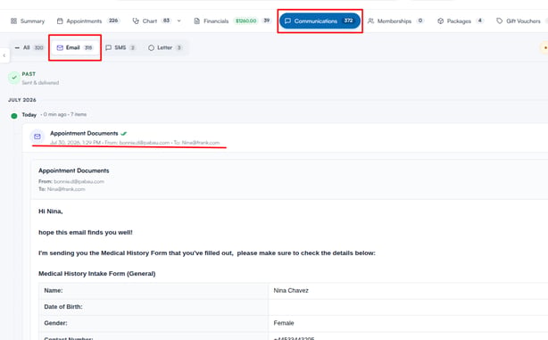Click the Memberships people icon

[370, 21]
